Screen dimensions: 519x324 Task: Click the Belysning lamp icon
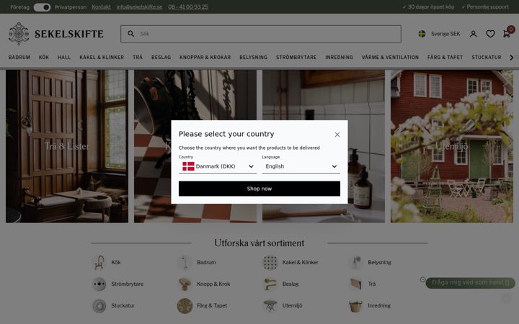tap(356, 263)
